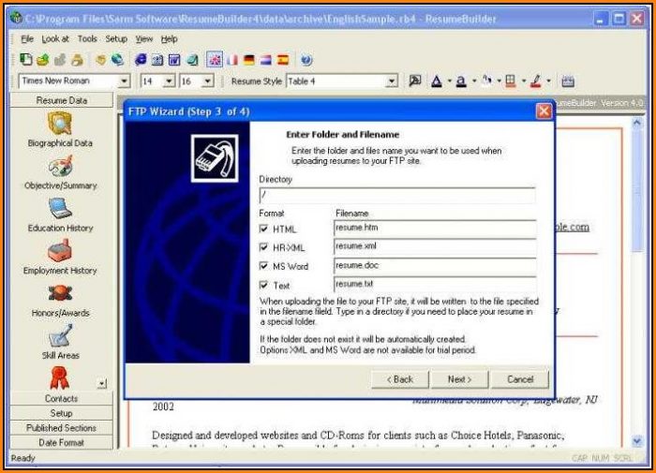Expand the Times New Roman font dropdown
Image resolution: width=656 pixels, height=473 pixels.
pyautogui.click(x=124, y=81)
